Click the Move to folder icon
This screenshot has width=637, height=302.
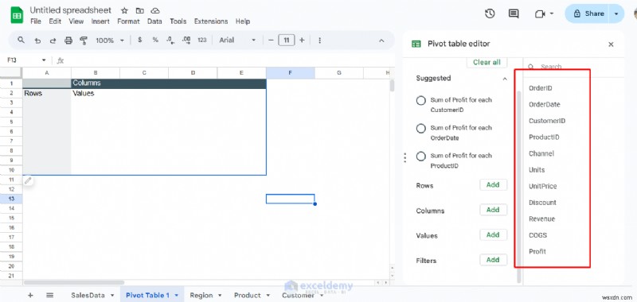click(140, 10)
